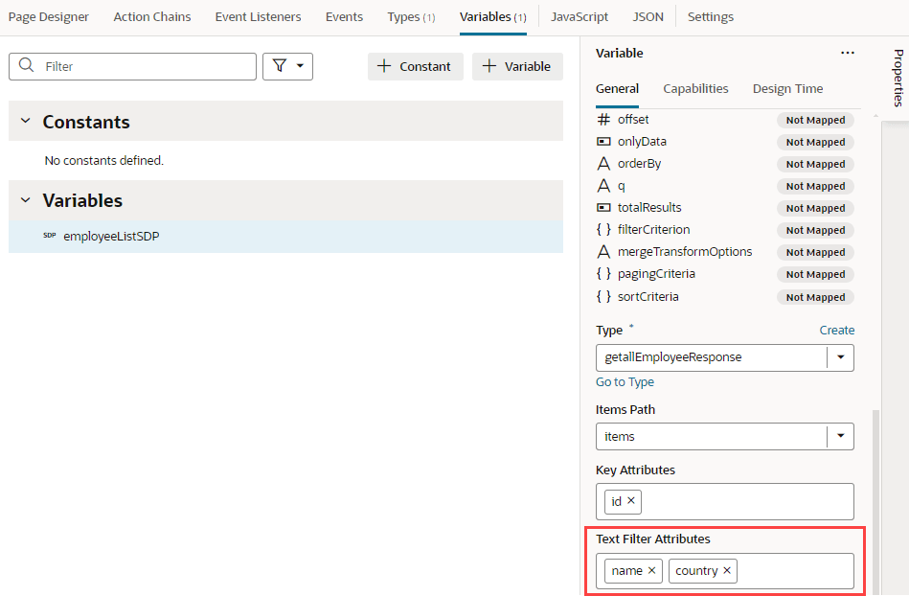Click the object icon next to filterCriterion

coord(603,230)
